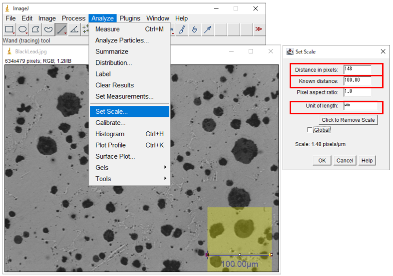The image size is (393, 276).
Task: Choose the Polygon selection tool
Action: pos(35,30)
